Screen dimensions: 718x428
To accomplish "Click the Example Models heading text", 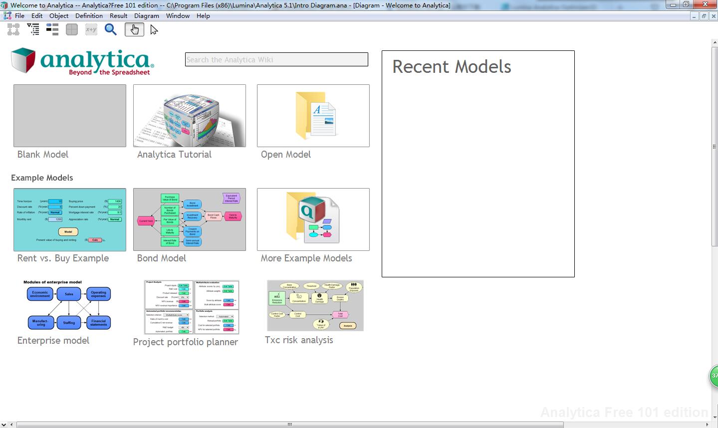I will click(42, 178).
